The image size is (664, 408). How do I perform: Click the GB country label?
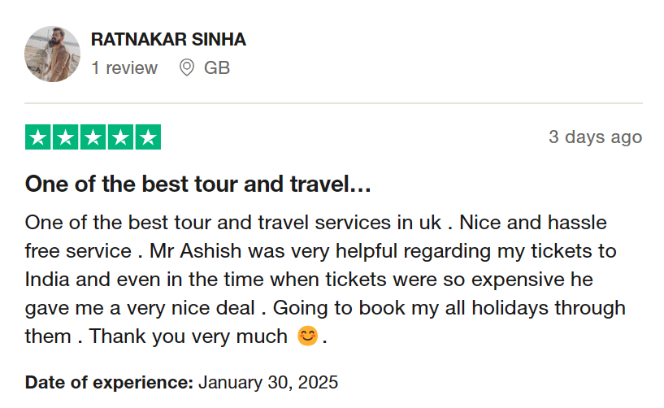pyautogui.click(x=217, y=68)
